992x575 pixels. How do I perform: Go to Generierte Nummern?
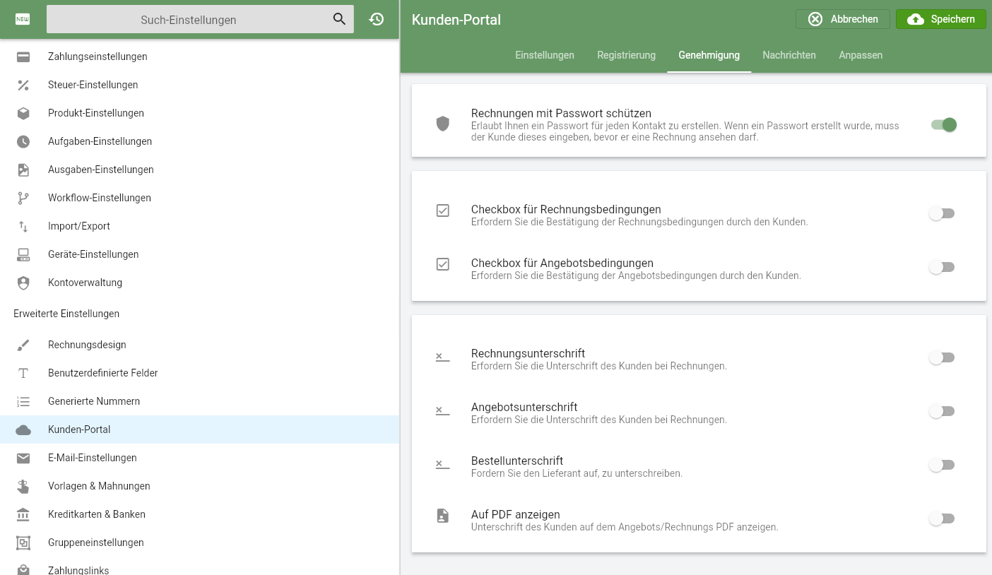[x=199, y=401]
